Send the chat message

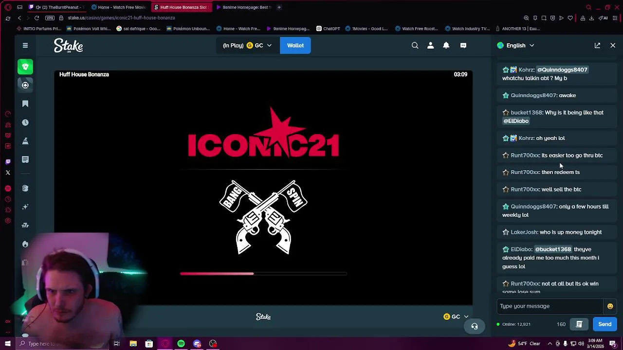(x=605, y=324)
